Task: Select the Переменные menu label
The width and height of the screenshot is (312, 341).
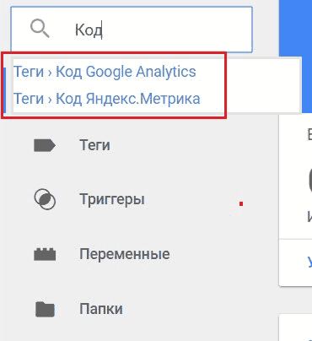Action: pos(125,254)
